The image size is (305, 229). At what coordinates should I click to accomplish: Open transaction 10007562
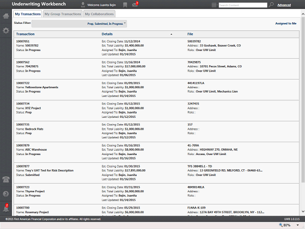pyautogui.click(x=23, y=62)
